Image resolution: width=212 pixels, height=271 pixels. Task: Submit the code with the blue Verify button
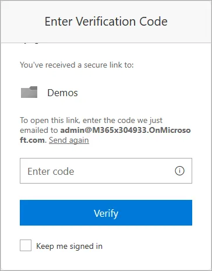106,213
